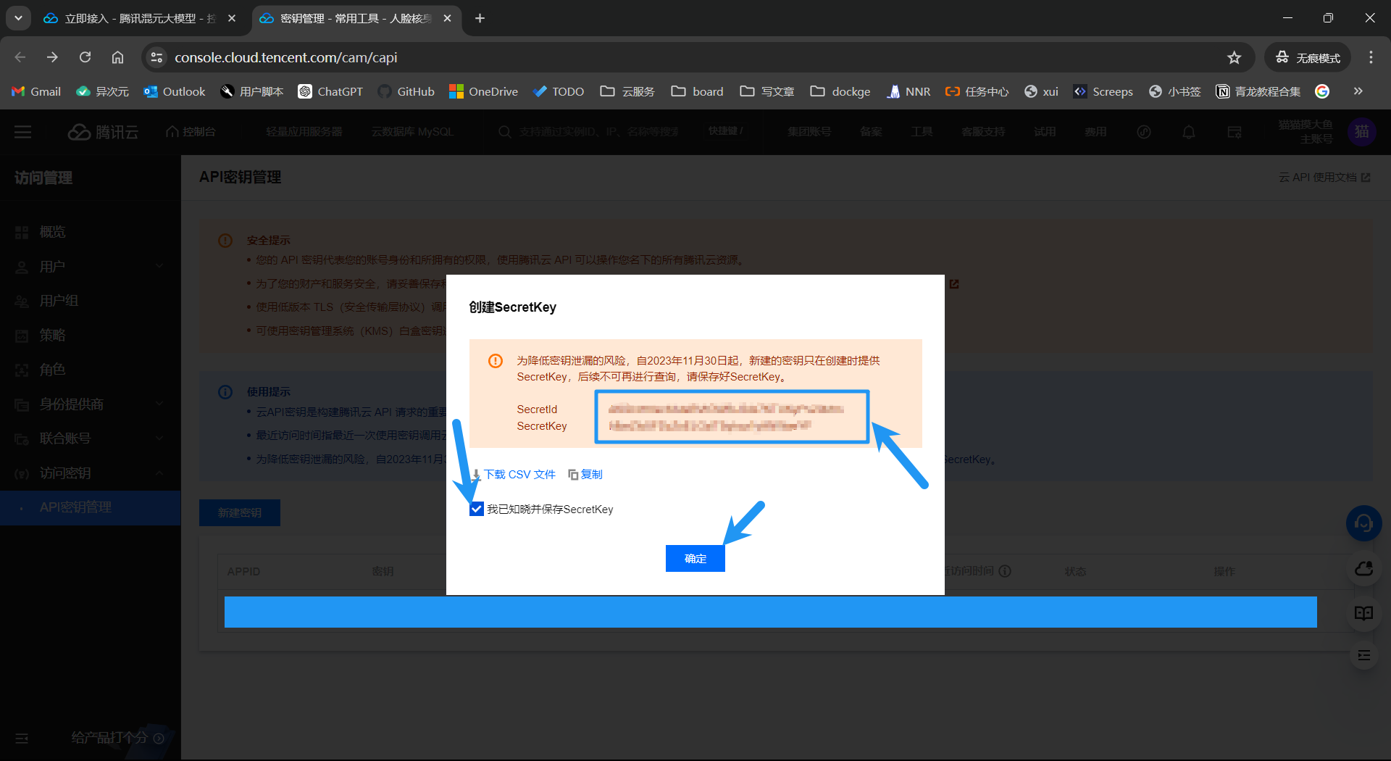Image resolution: width=1391 pixels, height=761 pixels.
Task: Open the documentation book floating icon
Action: (x=1363, y=613)
